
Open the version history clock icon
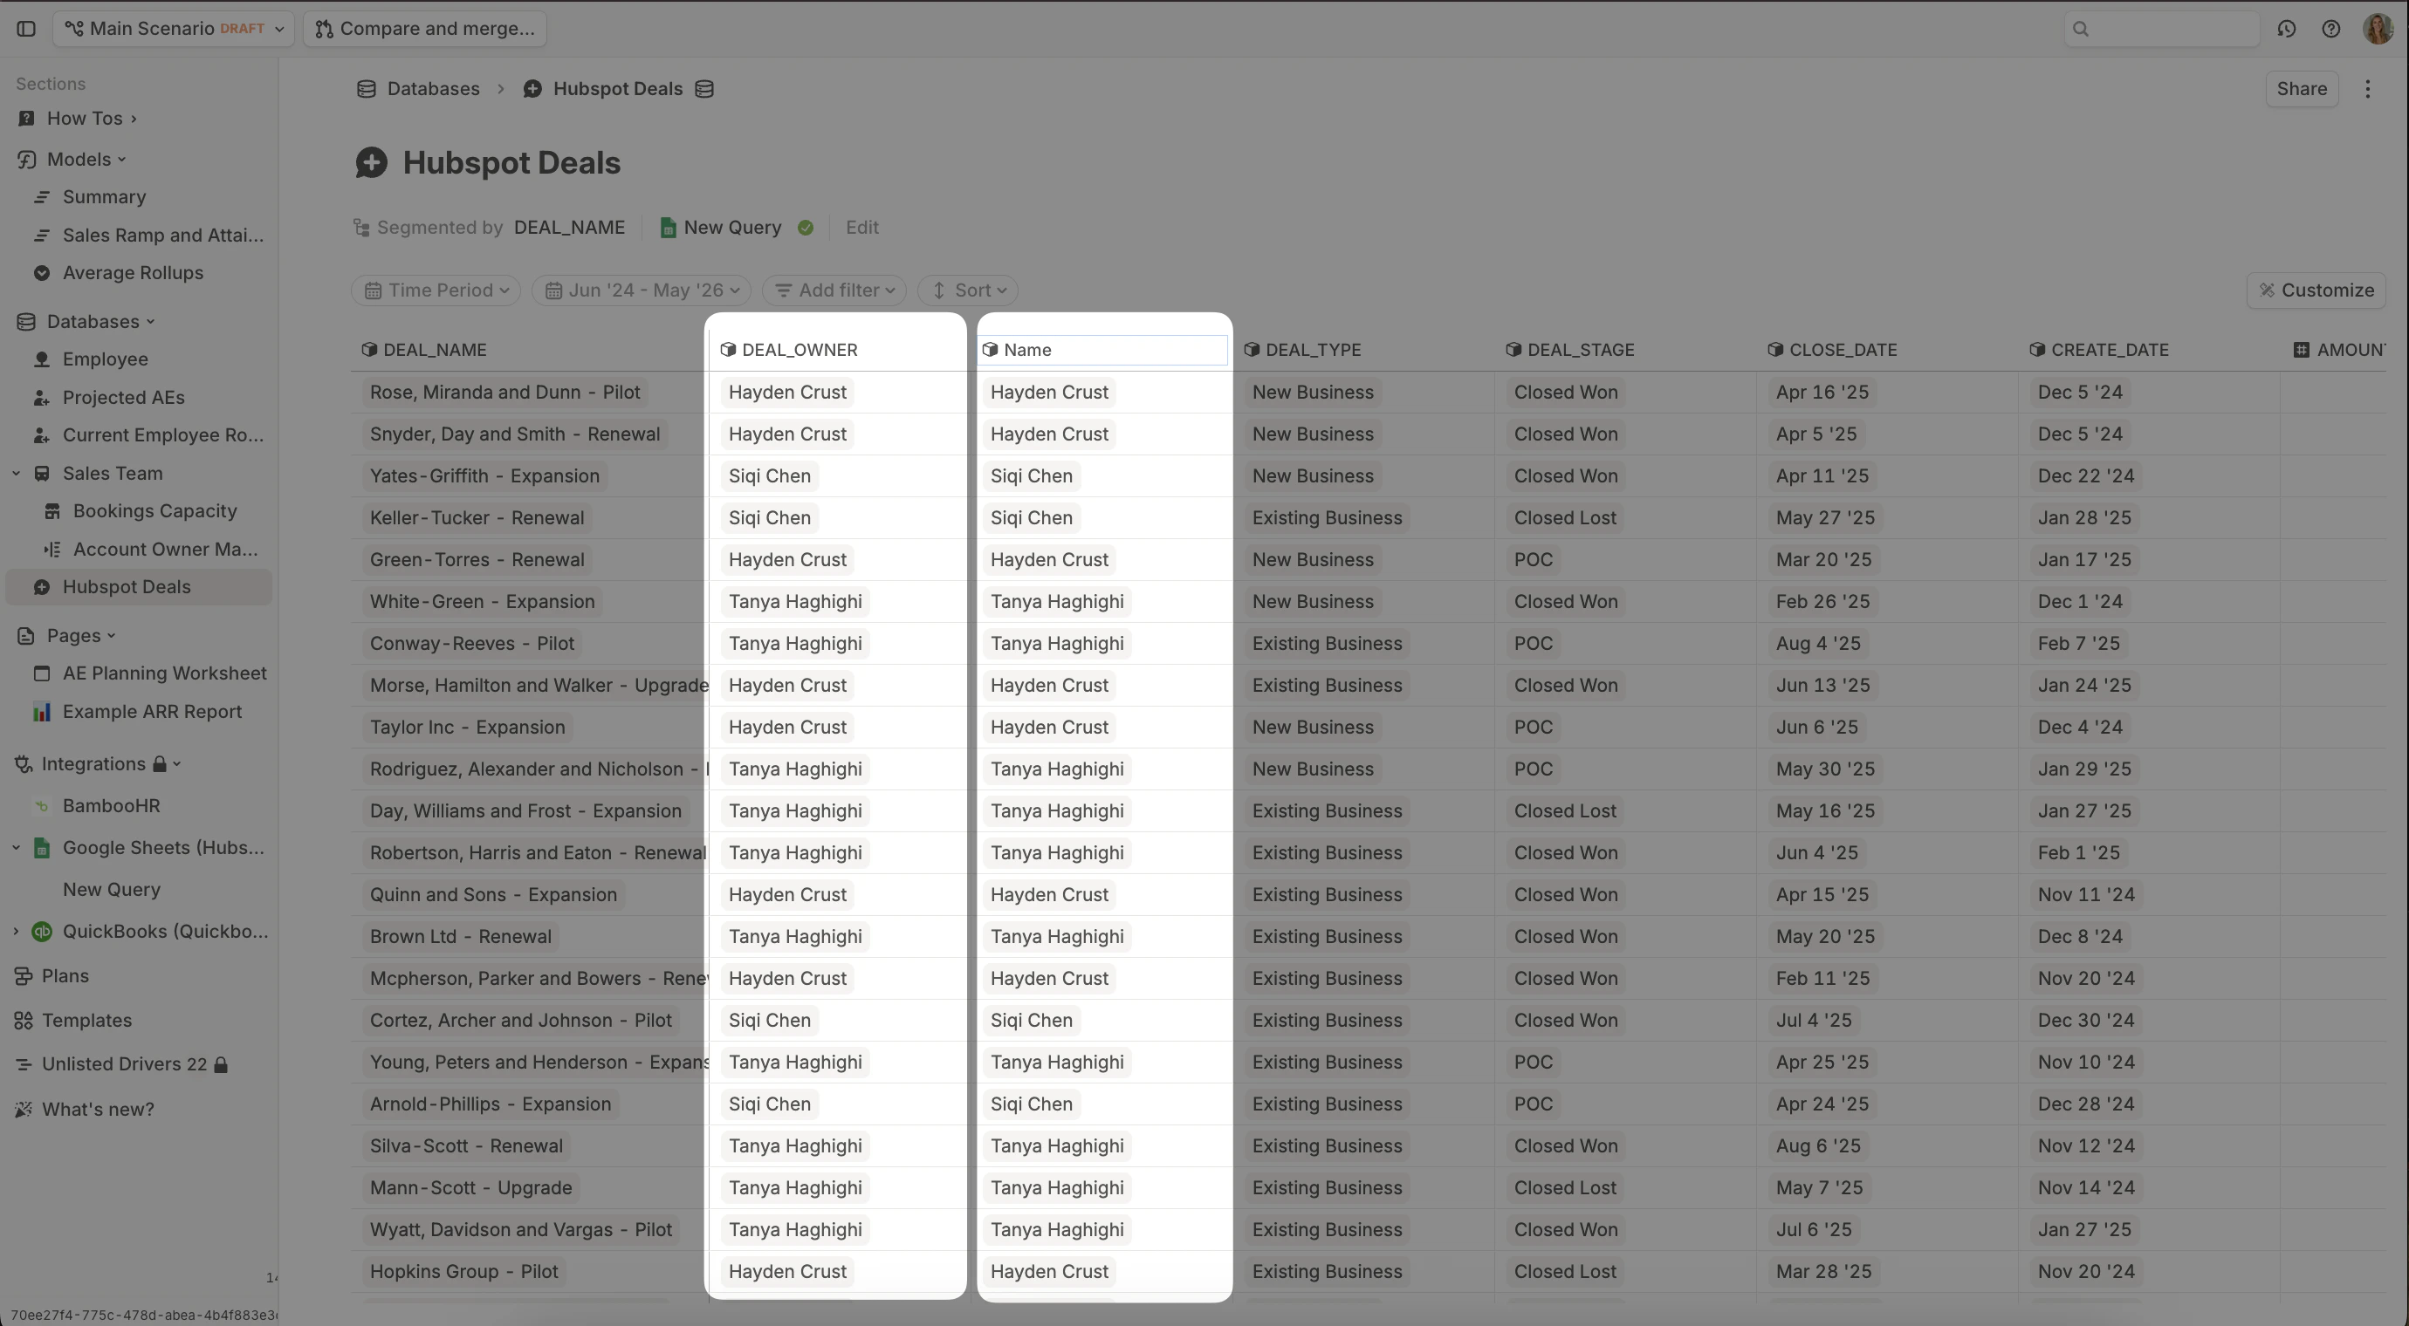point(2287,29)
